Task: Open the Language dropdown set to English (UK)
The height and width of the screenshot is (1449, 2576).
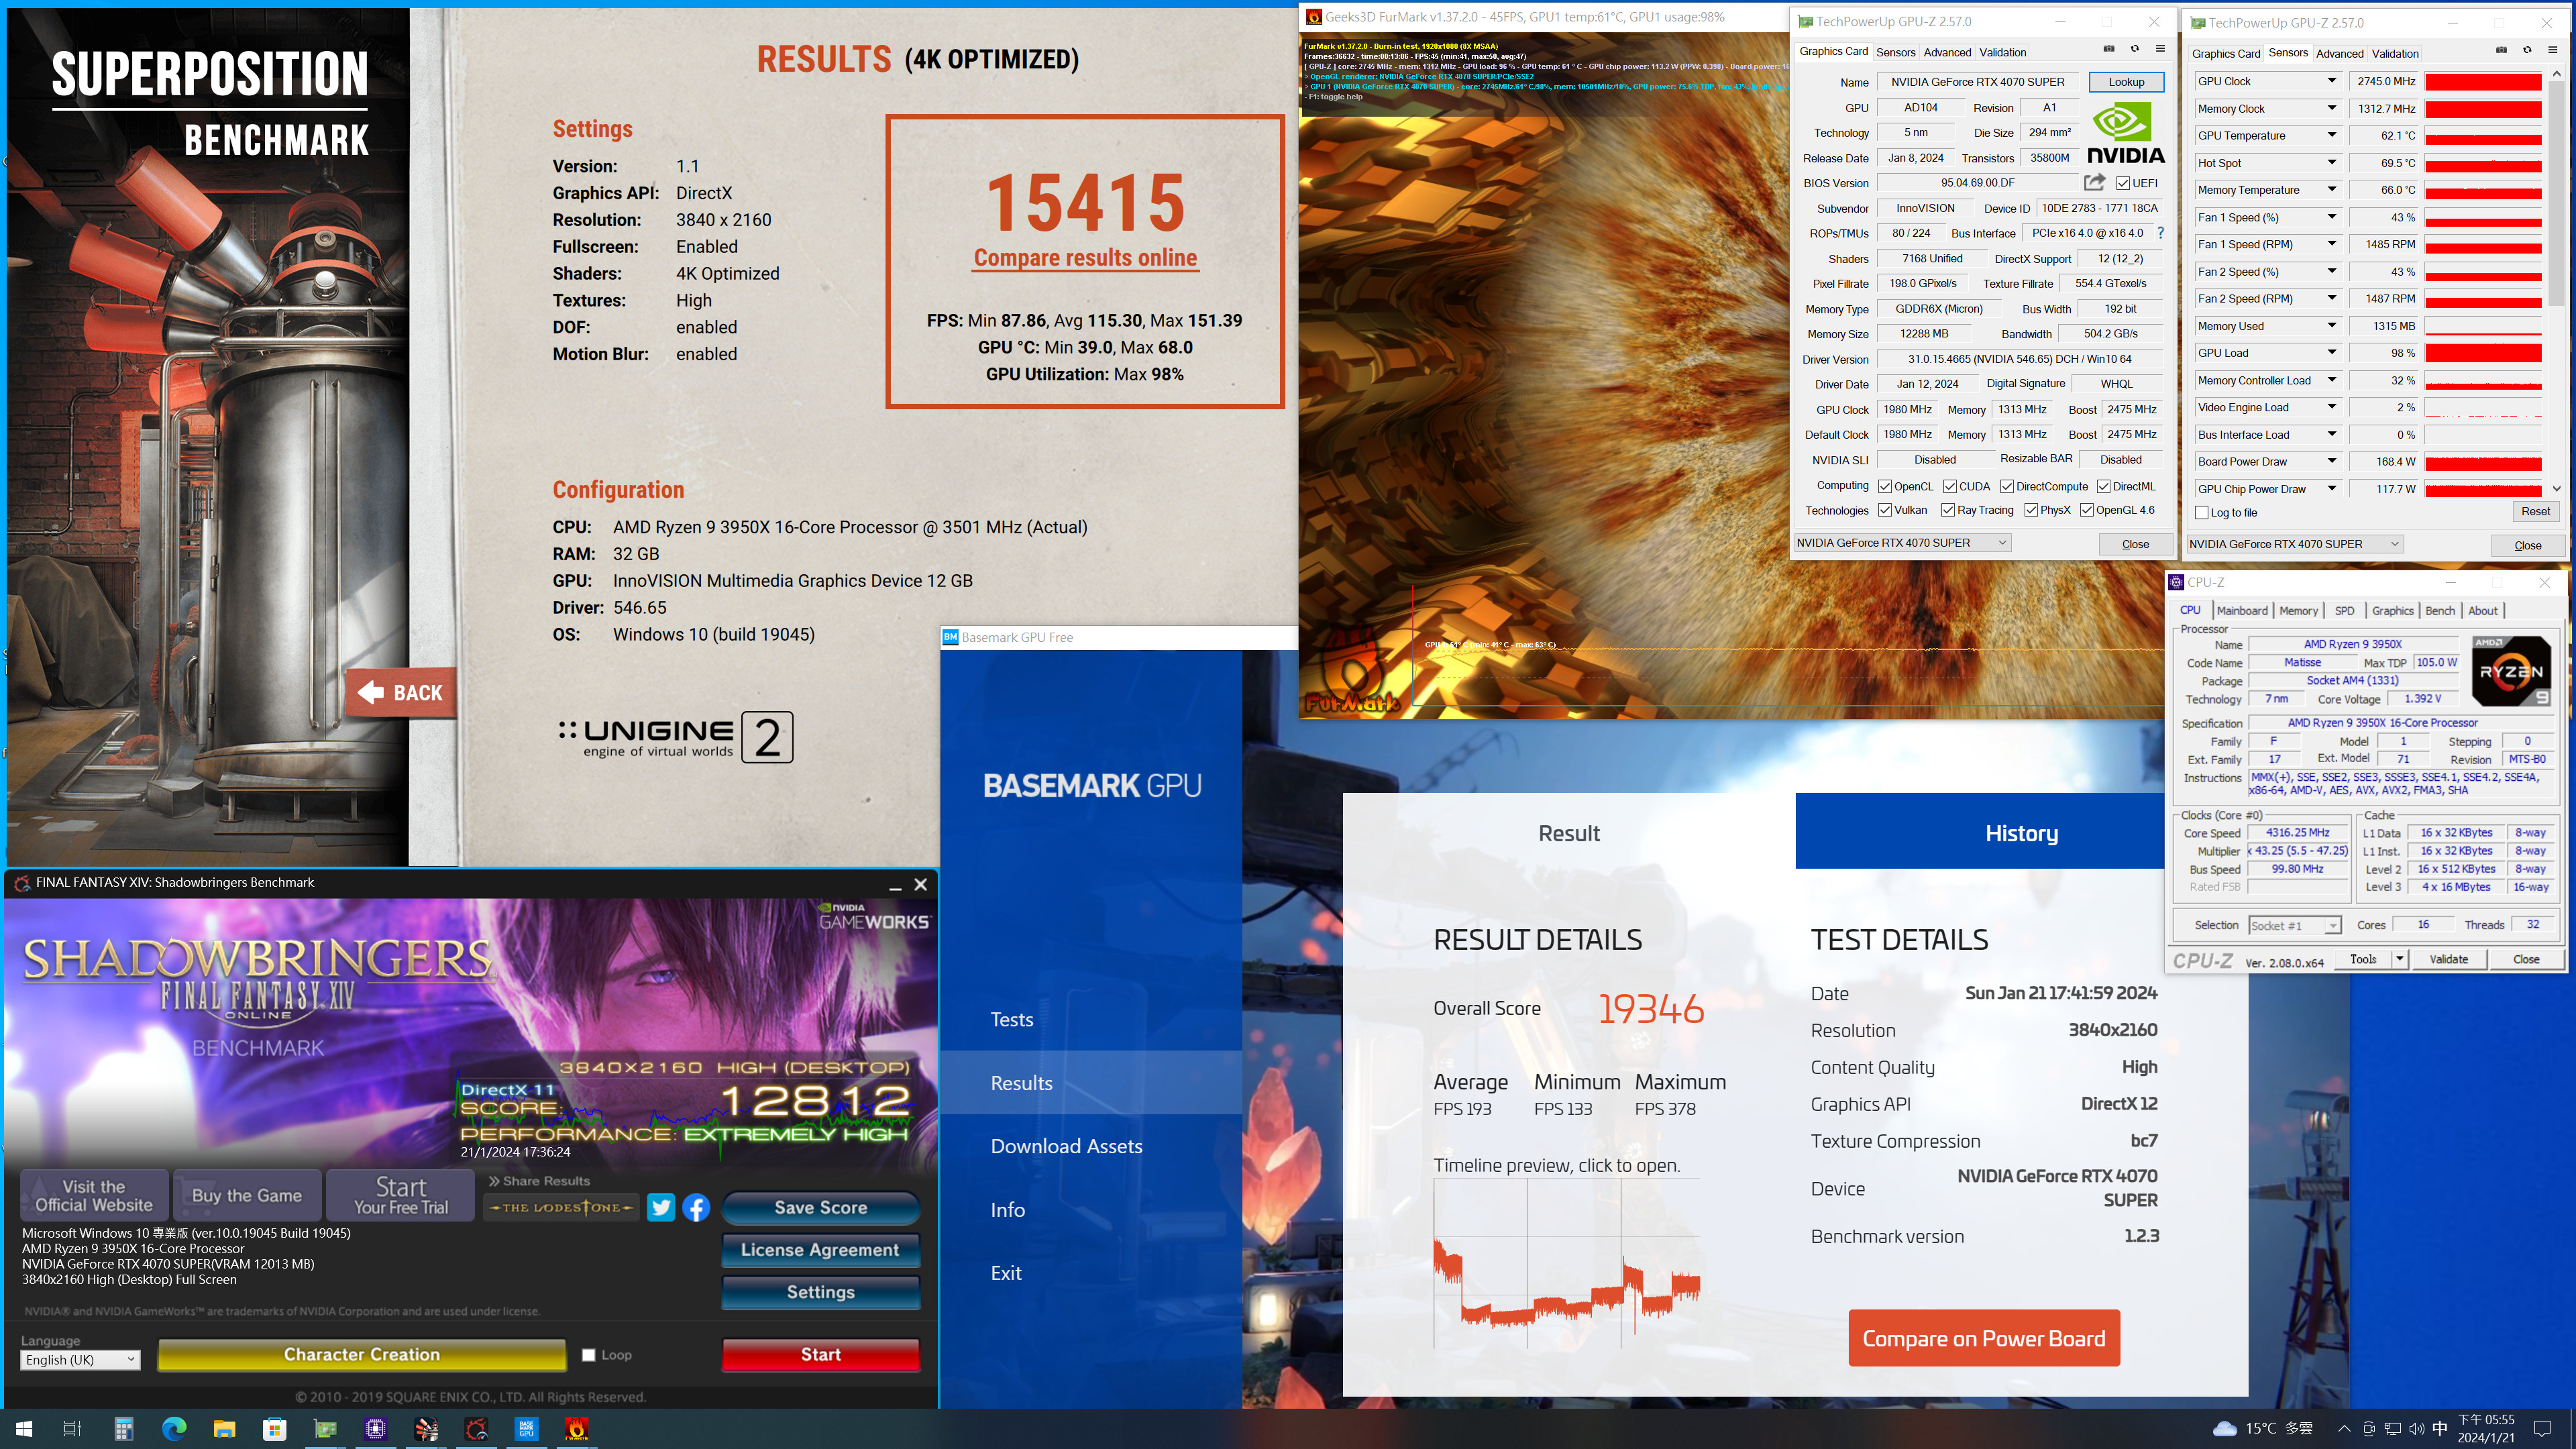Action: (x=80, y=1360)
